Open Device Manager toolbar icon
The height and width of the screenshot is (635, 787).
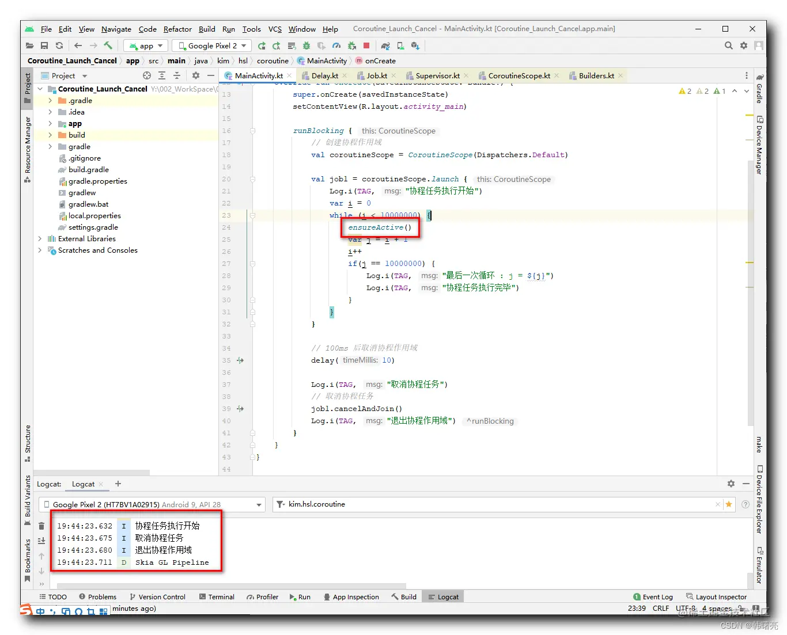400,45
